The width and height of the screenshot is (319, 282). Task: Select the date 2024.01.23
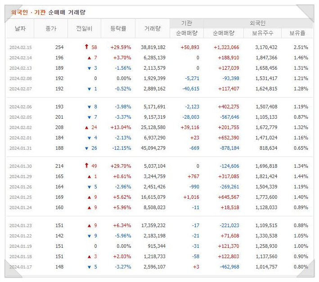tap(21, 225)
